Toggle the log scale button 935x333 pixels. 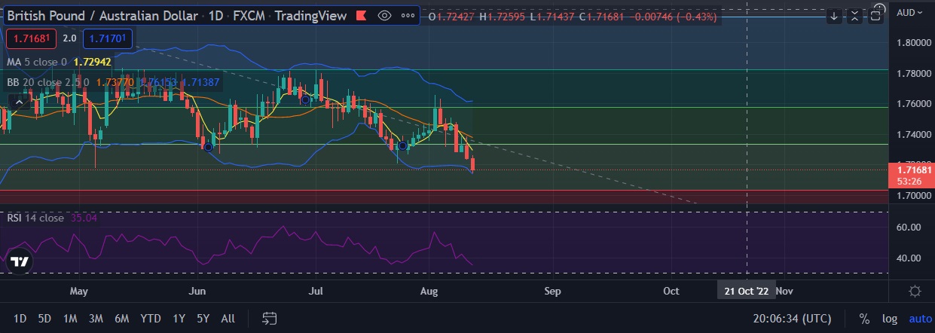(x=889, y=319)
